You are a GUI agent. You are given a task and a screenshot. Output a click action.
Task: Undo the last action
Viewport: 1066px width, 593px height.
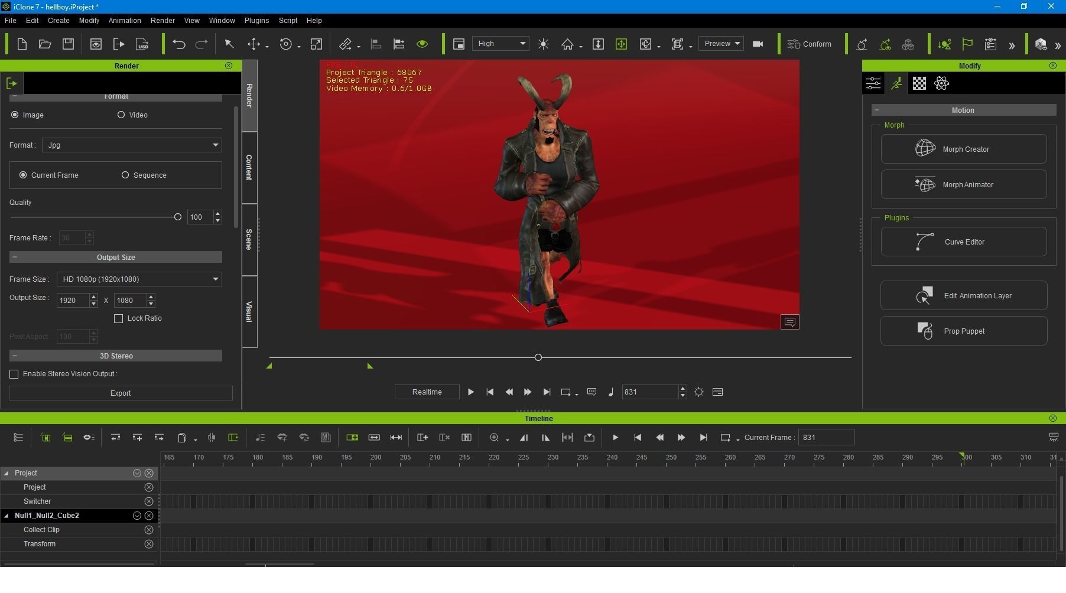(179, 44)
